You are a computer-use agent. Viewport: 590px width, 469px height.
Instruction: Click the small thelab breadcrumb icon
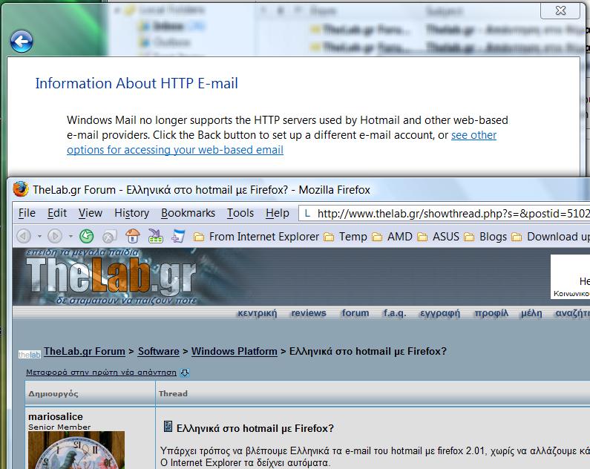(30, 354)
